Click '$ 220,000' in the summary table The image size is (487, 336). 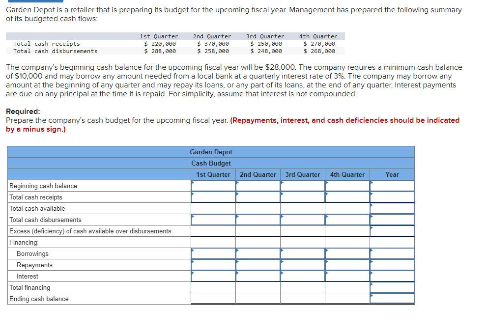click(160, 44)
